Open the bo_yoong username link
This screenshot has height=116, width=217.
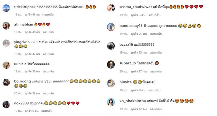(23, 81)
